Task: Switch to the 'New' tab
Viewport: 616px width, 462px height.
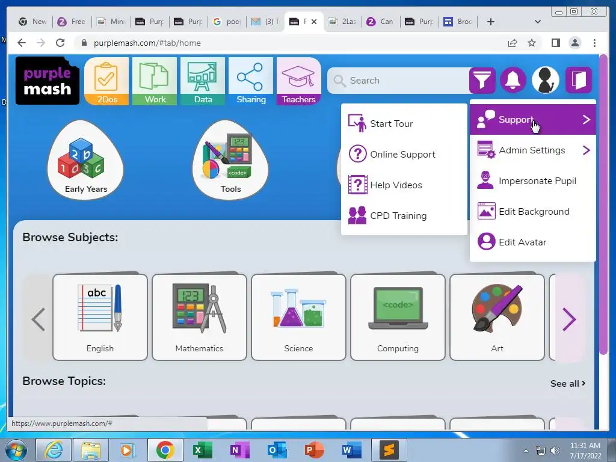Action: point(33,22)
